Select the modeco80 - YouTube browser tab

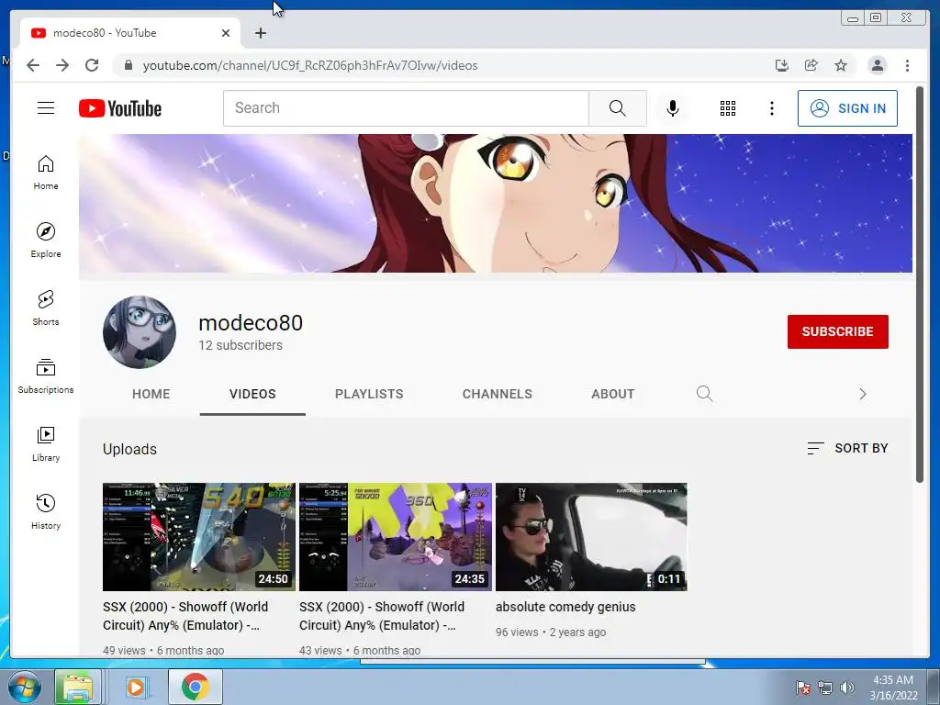tap(130, 33)
